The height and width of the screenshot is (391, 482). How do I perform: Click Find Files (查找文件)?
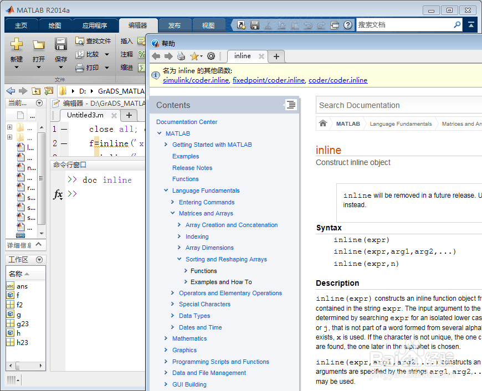coord(93,41)
